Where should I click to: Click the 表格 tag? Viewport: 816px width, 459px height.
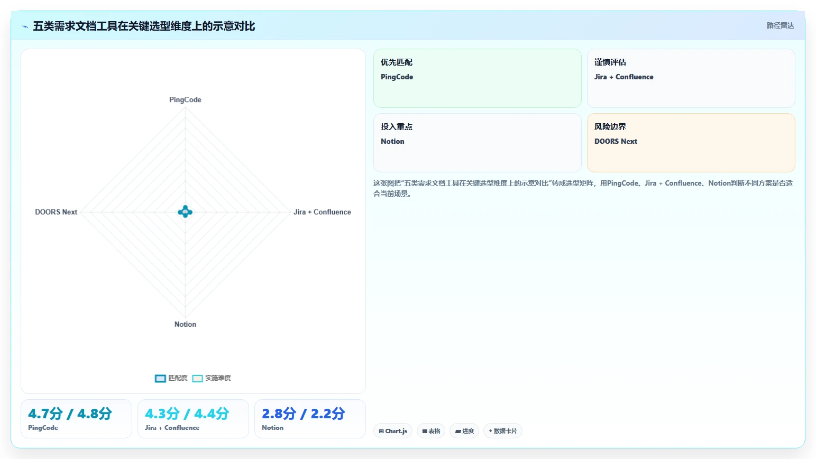(431, 431)
